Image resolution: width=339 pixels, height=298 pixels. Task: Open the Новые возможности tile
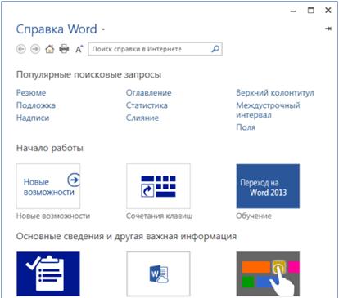pyautogui.click(x=48, y=186)
